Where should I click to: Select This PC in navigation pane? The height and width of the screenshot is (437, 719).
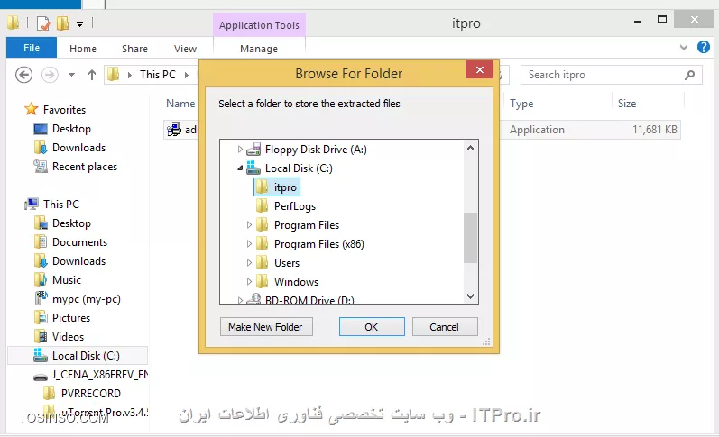pos(61,205)
